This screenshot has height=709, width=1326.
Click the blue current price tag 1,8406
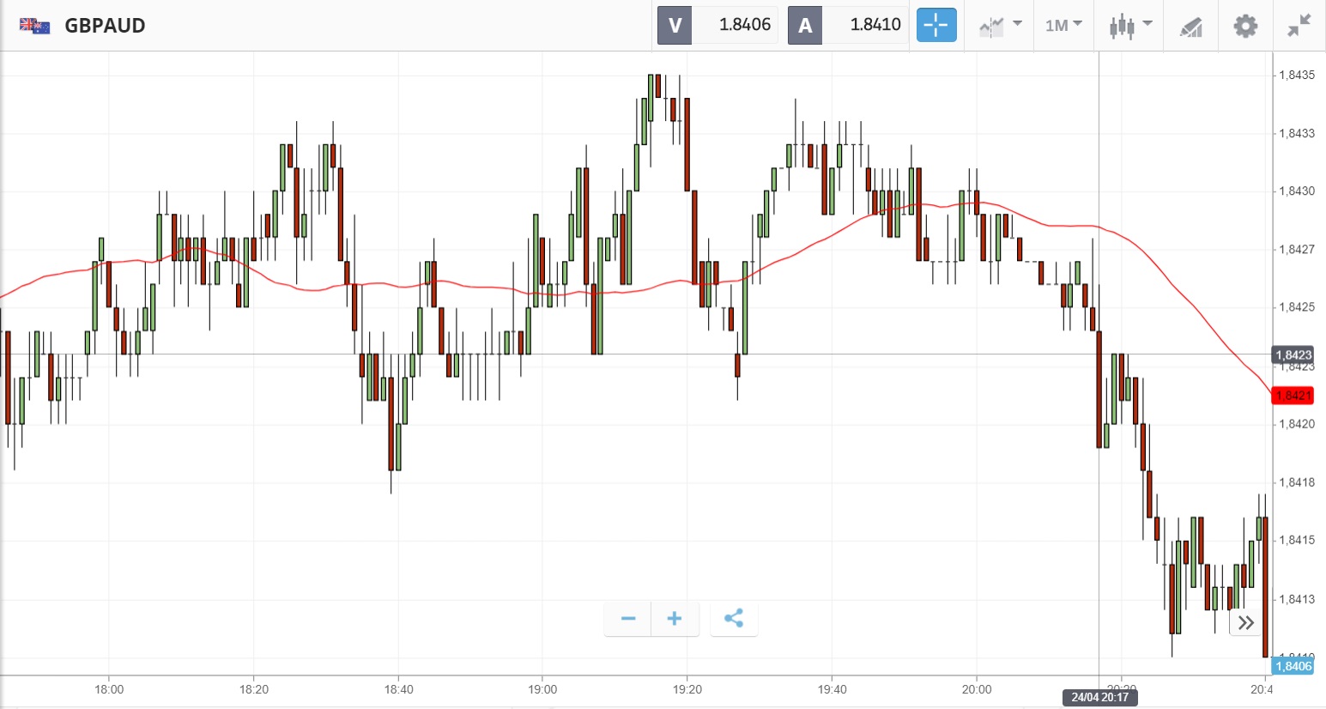[x=1293, y=666]
